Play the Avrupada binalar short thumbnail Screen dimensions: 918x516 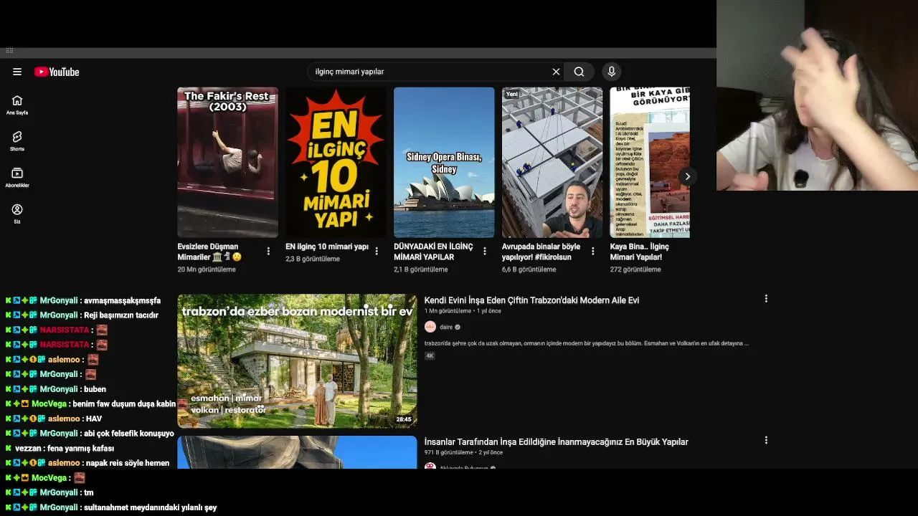click(552, 163)
